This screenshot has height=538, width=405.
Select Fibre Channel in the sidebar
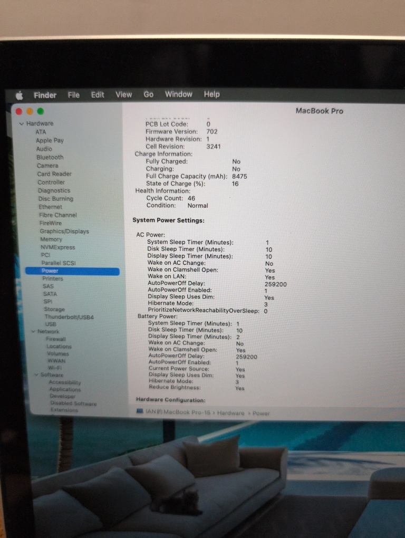pyautogui.click(x=58, y=215)
